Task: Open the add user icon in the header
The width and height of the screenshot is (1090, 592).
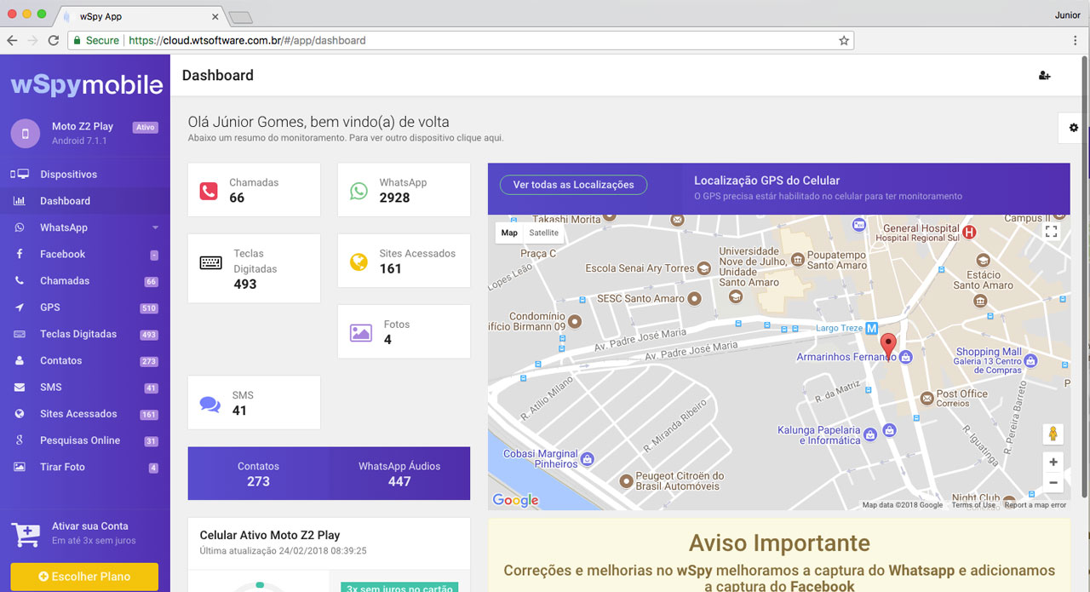Action: tap(1045, 76)
